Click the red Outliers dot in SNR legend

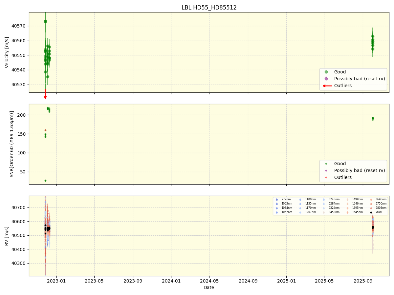click(x=326, y=177)
